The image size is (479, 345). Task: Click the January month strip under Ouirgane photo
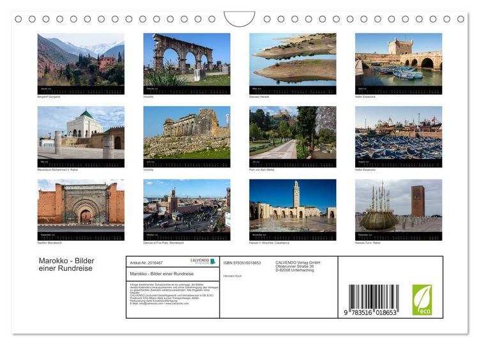click(x=81, y=90)
